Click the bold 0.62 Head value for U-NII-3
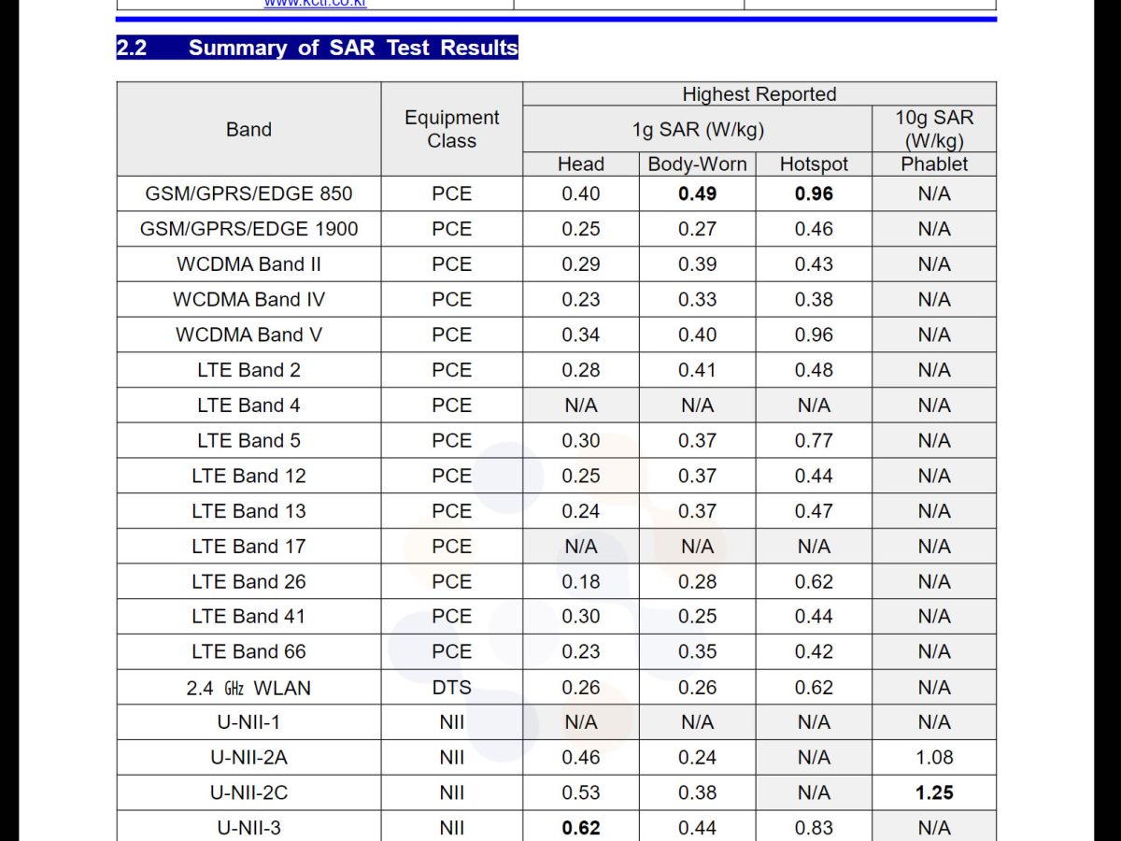Image resolution: width=1121 pixels, height=841 pixels. [x=580, y=828]
